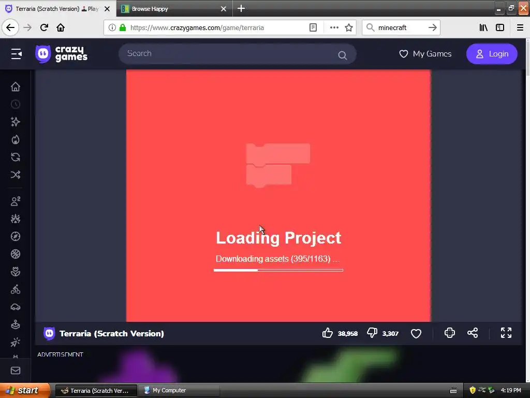
Task: Add Terraria to favorites with heart
Action: [x=416, y=334]
